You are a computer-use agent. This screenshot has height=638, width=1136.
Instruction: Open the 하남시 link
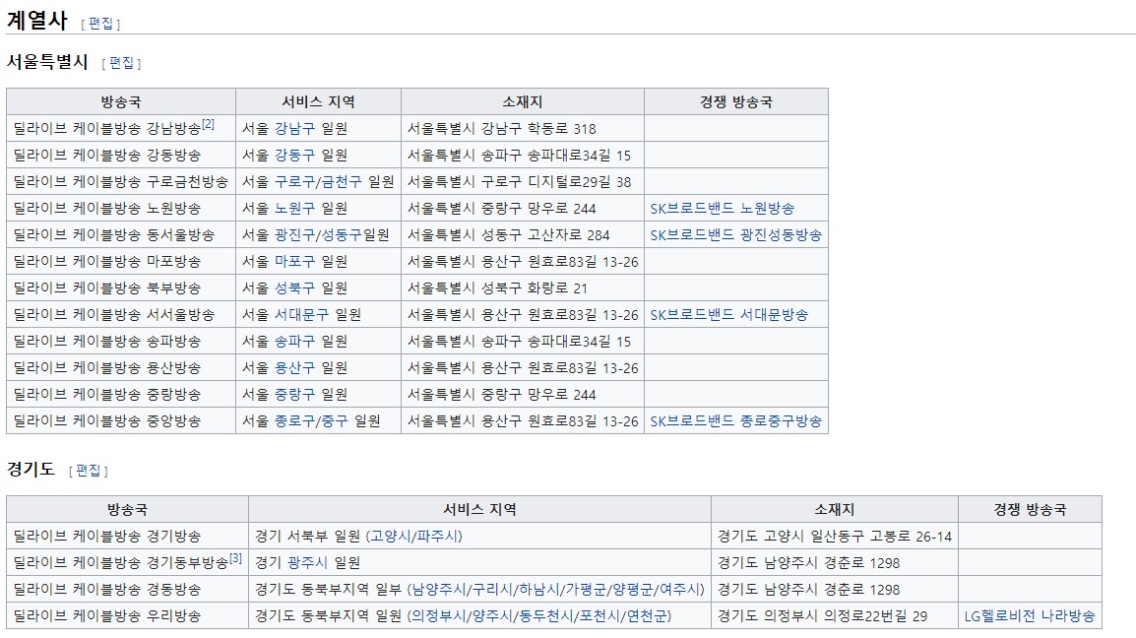click(x=538, y=590)
